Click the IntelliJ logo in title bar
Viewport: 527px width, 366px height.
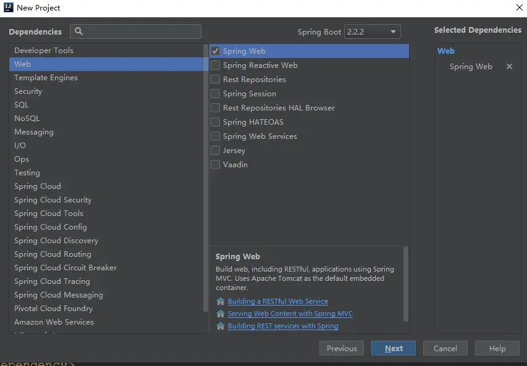point(9,7)
